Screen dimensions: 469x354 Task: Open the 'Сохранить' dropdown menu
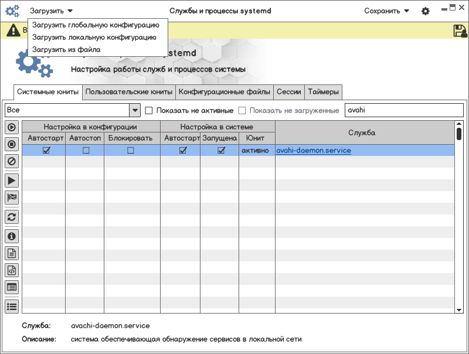(x=386, y=11)
